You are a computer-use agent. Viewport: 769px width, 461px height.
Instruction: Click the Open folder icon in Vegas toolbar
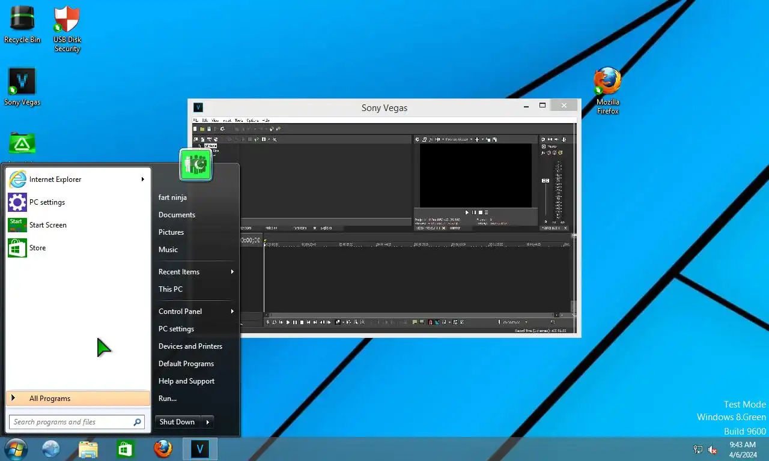(202, 128)
